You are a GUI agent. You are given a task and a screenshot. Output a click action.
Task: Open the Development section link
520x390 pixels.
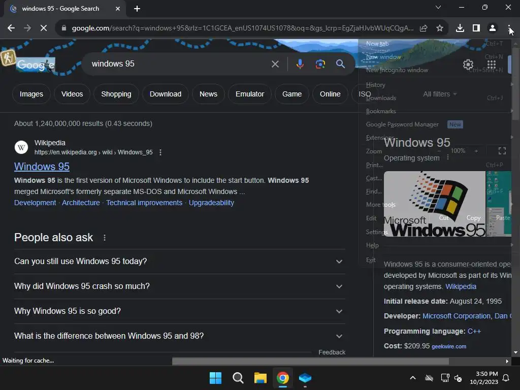(x=35, y=203)
